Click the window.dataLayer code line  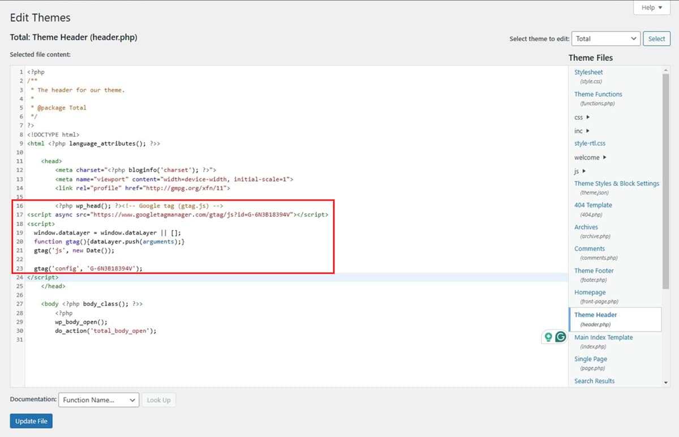(x=107, y=233)
